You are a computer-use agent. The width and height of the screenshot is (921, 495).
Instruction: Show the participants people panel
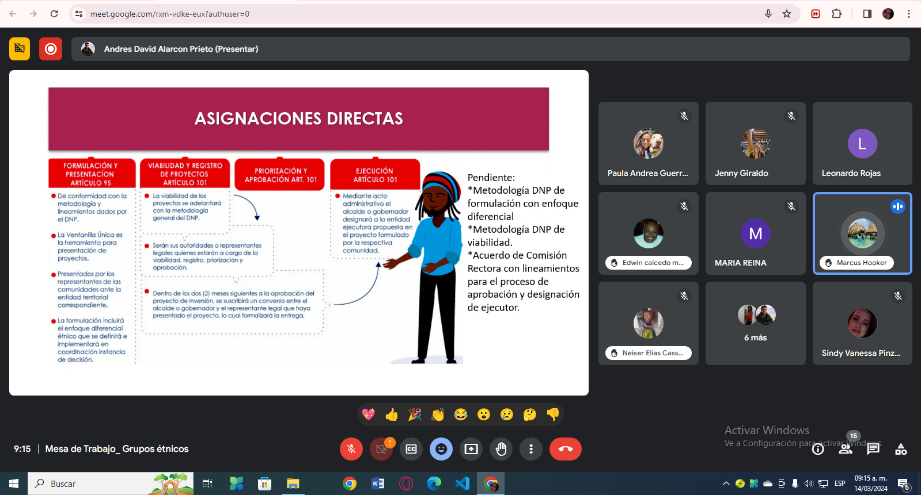click(846, 449)
